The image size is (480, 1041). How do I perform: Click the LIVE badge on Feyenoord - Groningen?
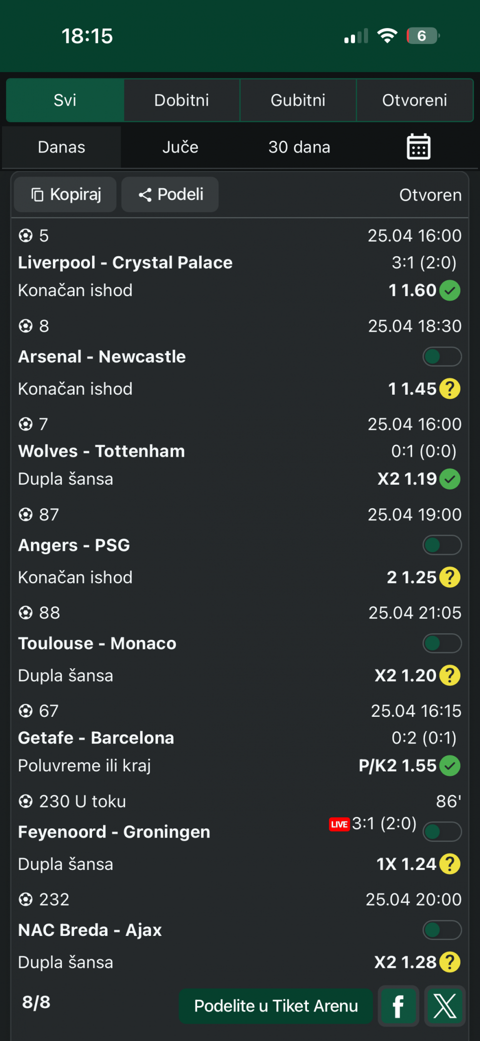pyautogui.click(x=339, y=824)
